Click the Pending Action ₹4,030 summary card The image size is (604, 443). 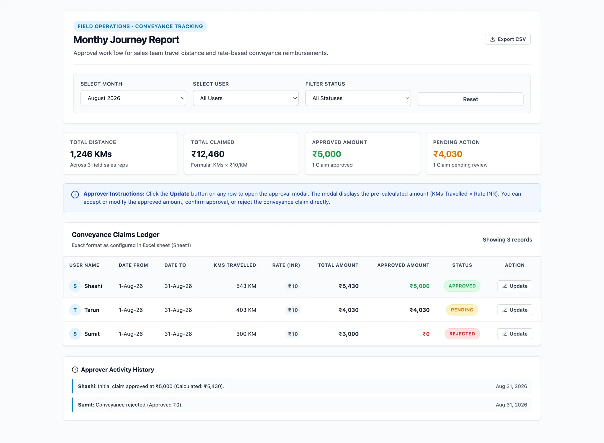pos(483,153)
